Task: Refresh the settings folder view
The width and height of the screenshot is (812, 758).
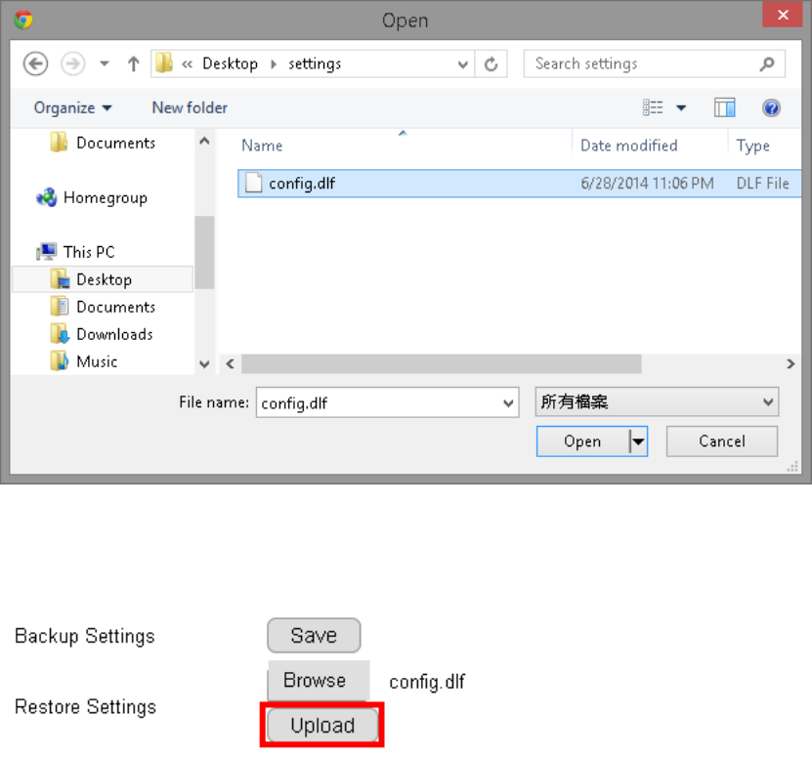Action: 491,64
